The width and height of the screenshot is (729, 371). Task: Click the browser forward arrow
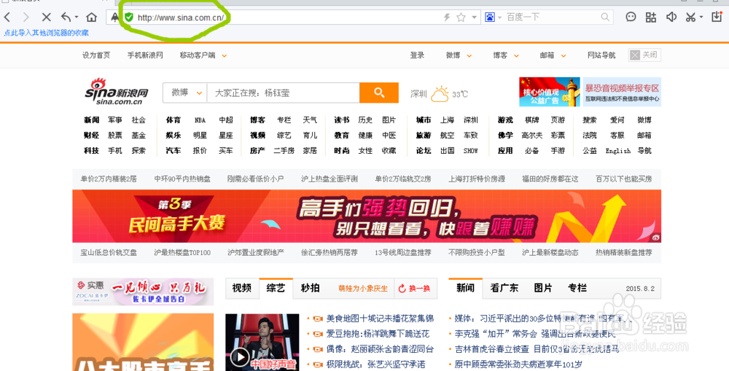pos(26,17)
